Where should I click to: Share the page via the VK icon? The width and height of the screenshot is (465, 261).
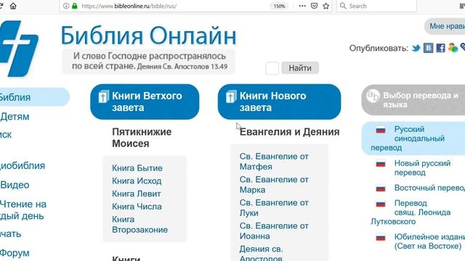point(428,48)
